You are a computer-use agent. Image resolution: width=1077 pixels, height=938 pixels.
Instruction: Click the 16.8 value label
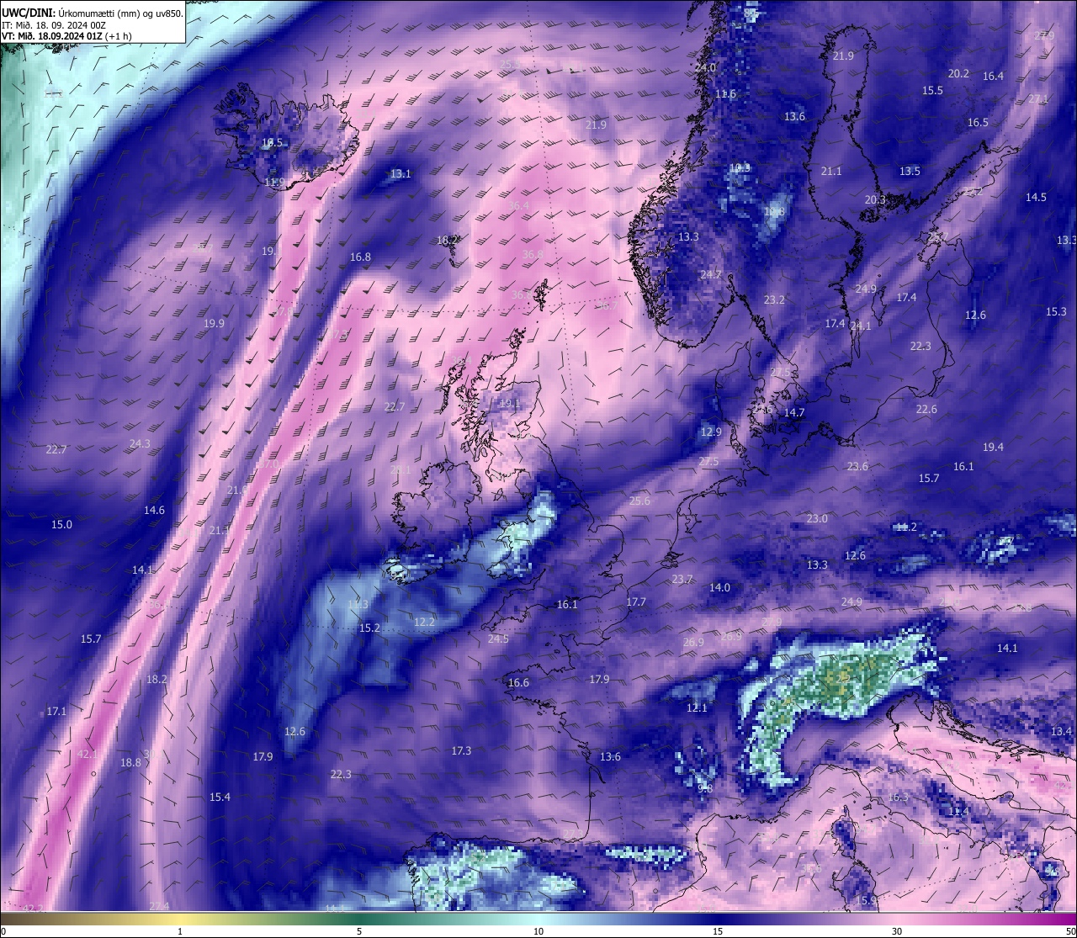click(x=360, y=257)
